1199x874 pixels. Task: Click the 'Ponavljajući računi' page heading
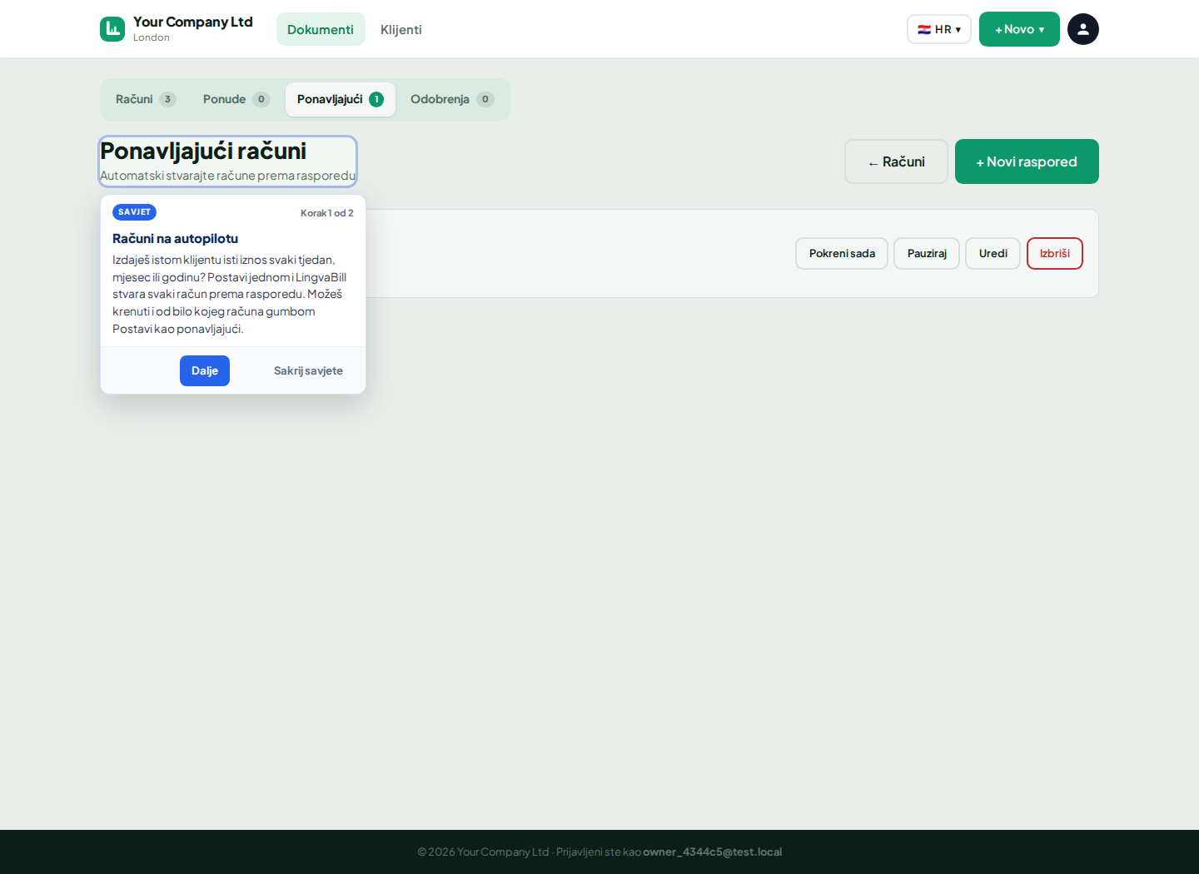[x=203, y=151]
